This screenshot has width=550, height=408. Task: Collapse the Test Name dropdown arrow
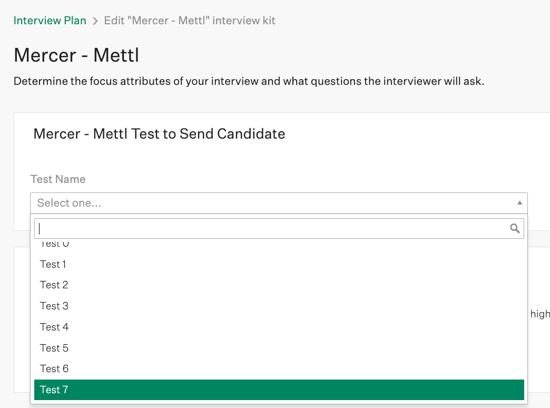pos(519,203)
